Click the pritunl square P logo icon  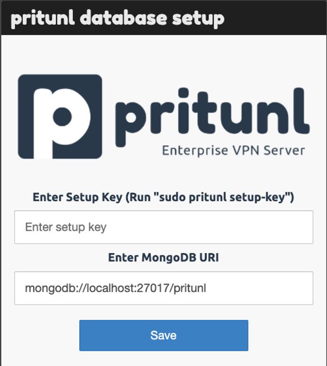60,116
